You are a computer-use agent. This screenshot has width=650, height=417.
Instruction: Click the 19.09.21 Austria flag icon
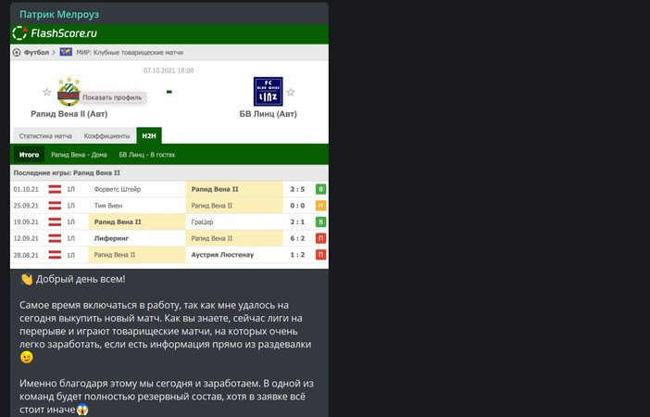55,222
